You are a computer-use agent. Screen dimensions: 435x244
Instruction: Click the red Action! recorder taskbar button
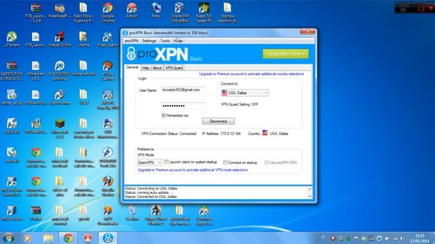pyautogui.click(x=88, y=238)
